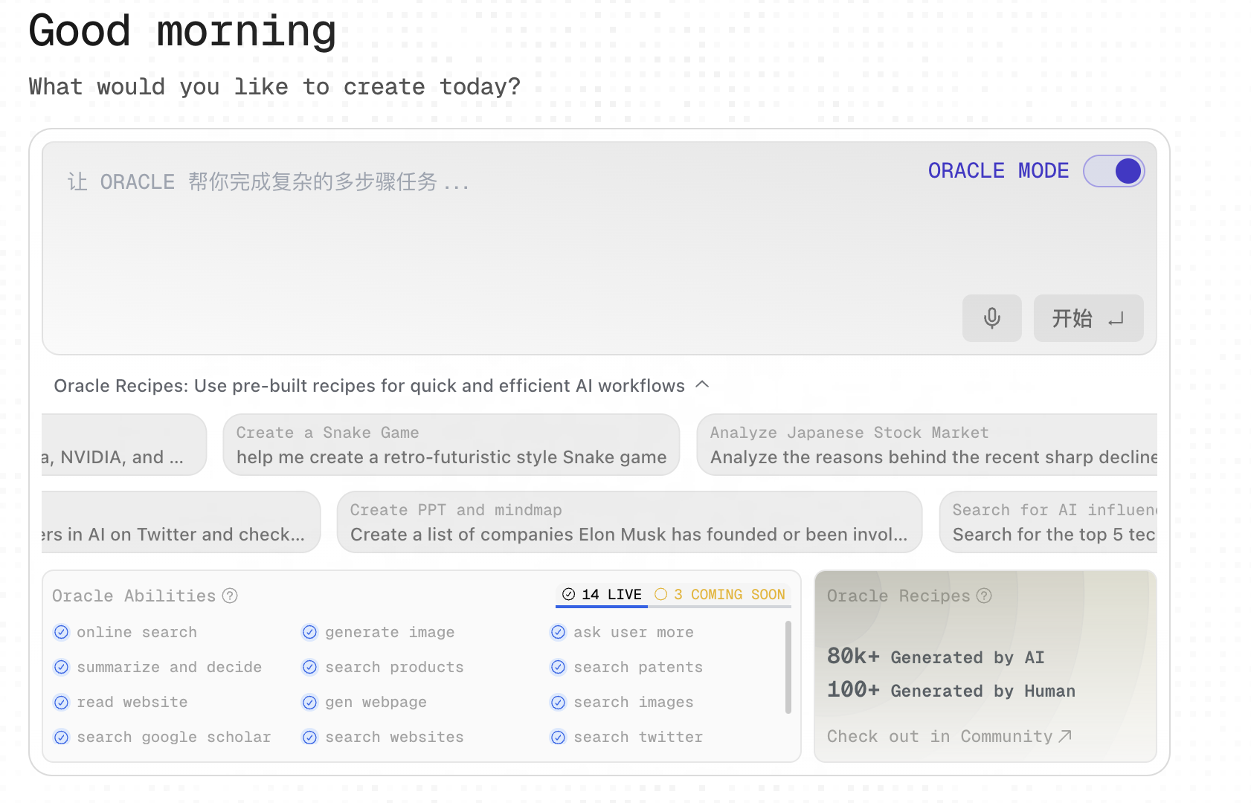
Task: Click the read website ability text
Action: pyautogui.click(x=132, y=702)
